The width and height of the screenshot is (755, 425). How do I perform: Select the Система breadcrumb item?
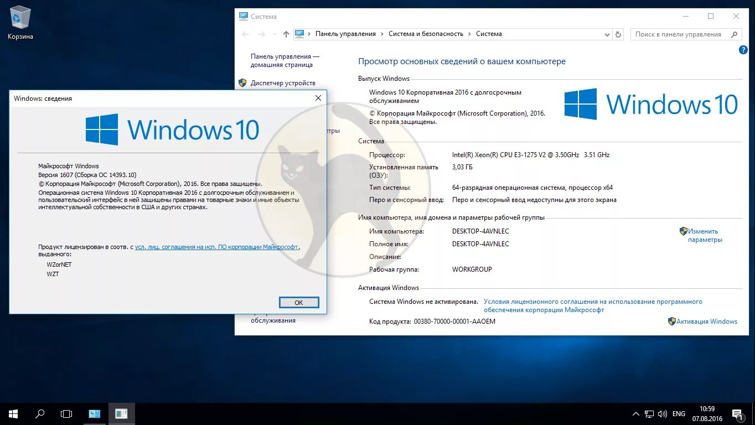coord(489,34)
